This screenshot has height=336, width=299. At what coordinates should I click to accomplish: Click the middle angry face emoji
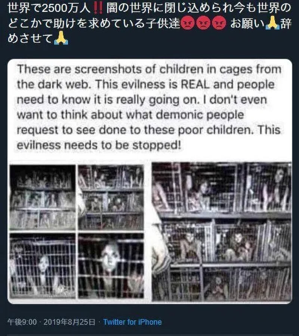pos(203,23)
